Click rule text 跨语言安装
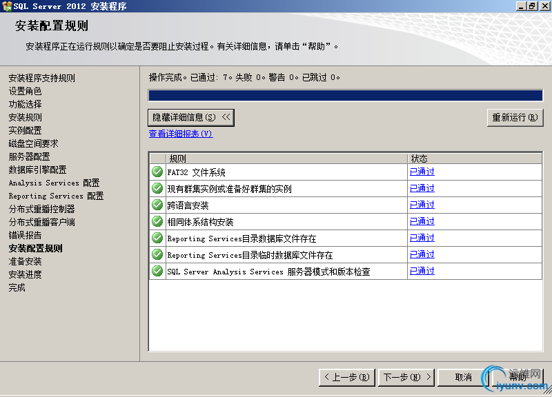Viewport: 552px width, 397px height. (x=188, y=205)
